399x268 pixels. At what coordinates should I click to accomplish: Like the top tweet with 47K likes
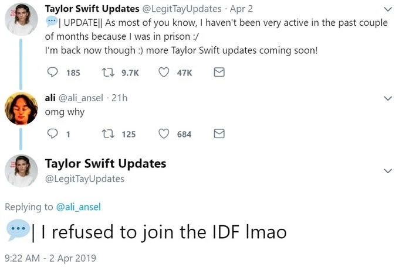point(165,73)
